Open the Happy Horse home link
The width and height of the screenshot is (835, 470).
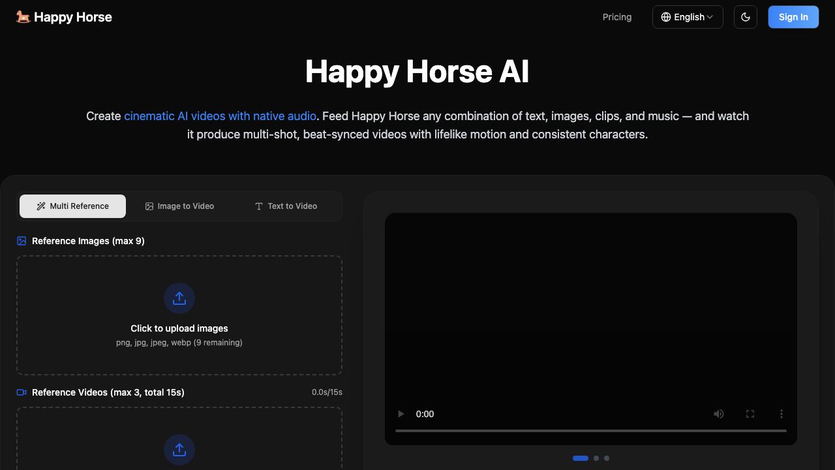64,17
